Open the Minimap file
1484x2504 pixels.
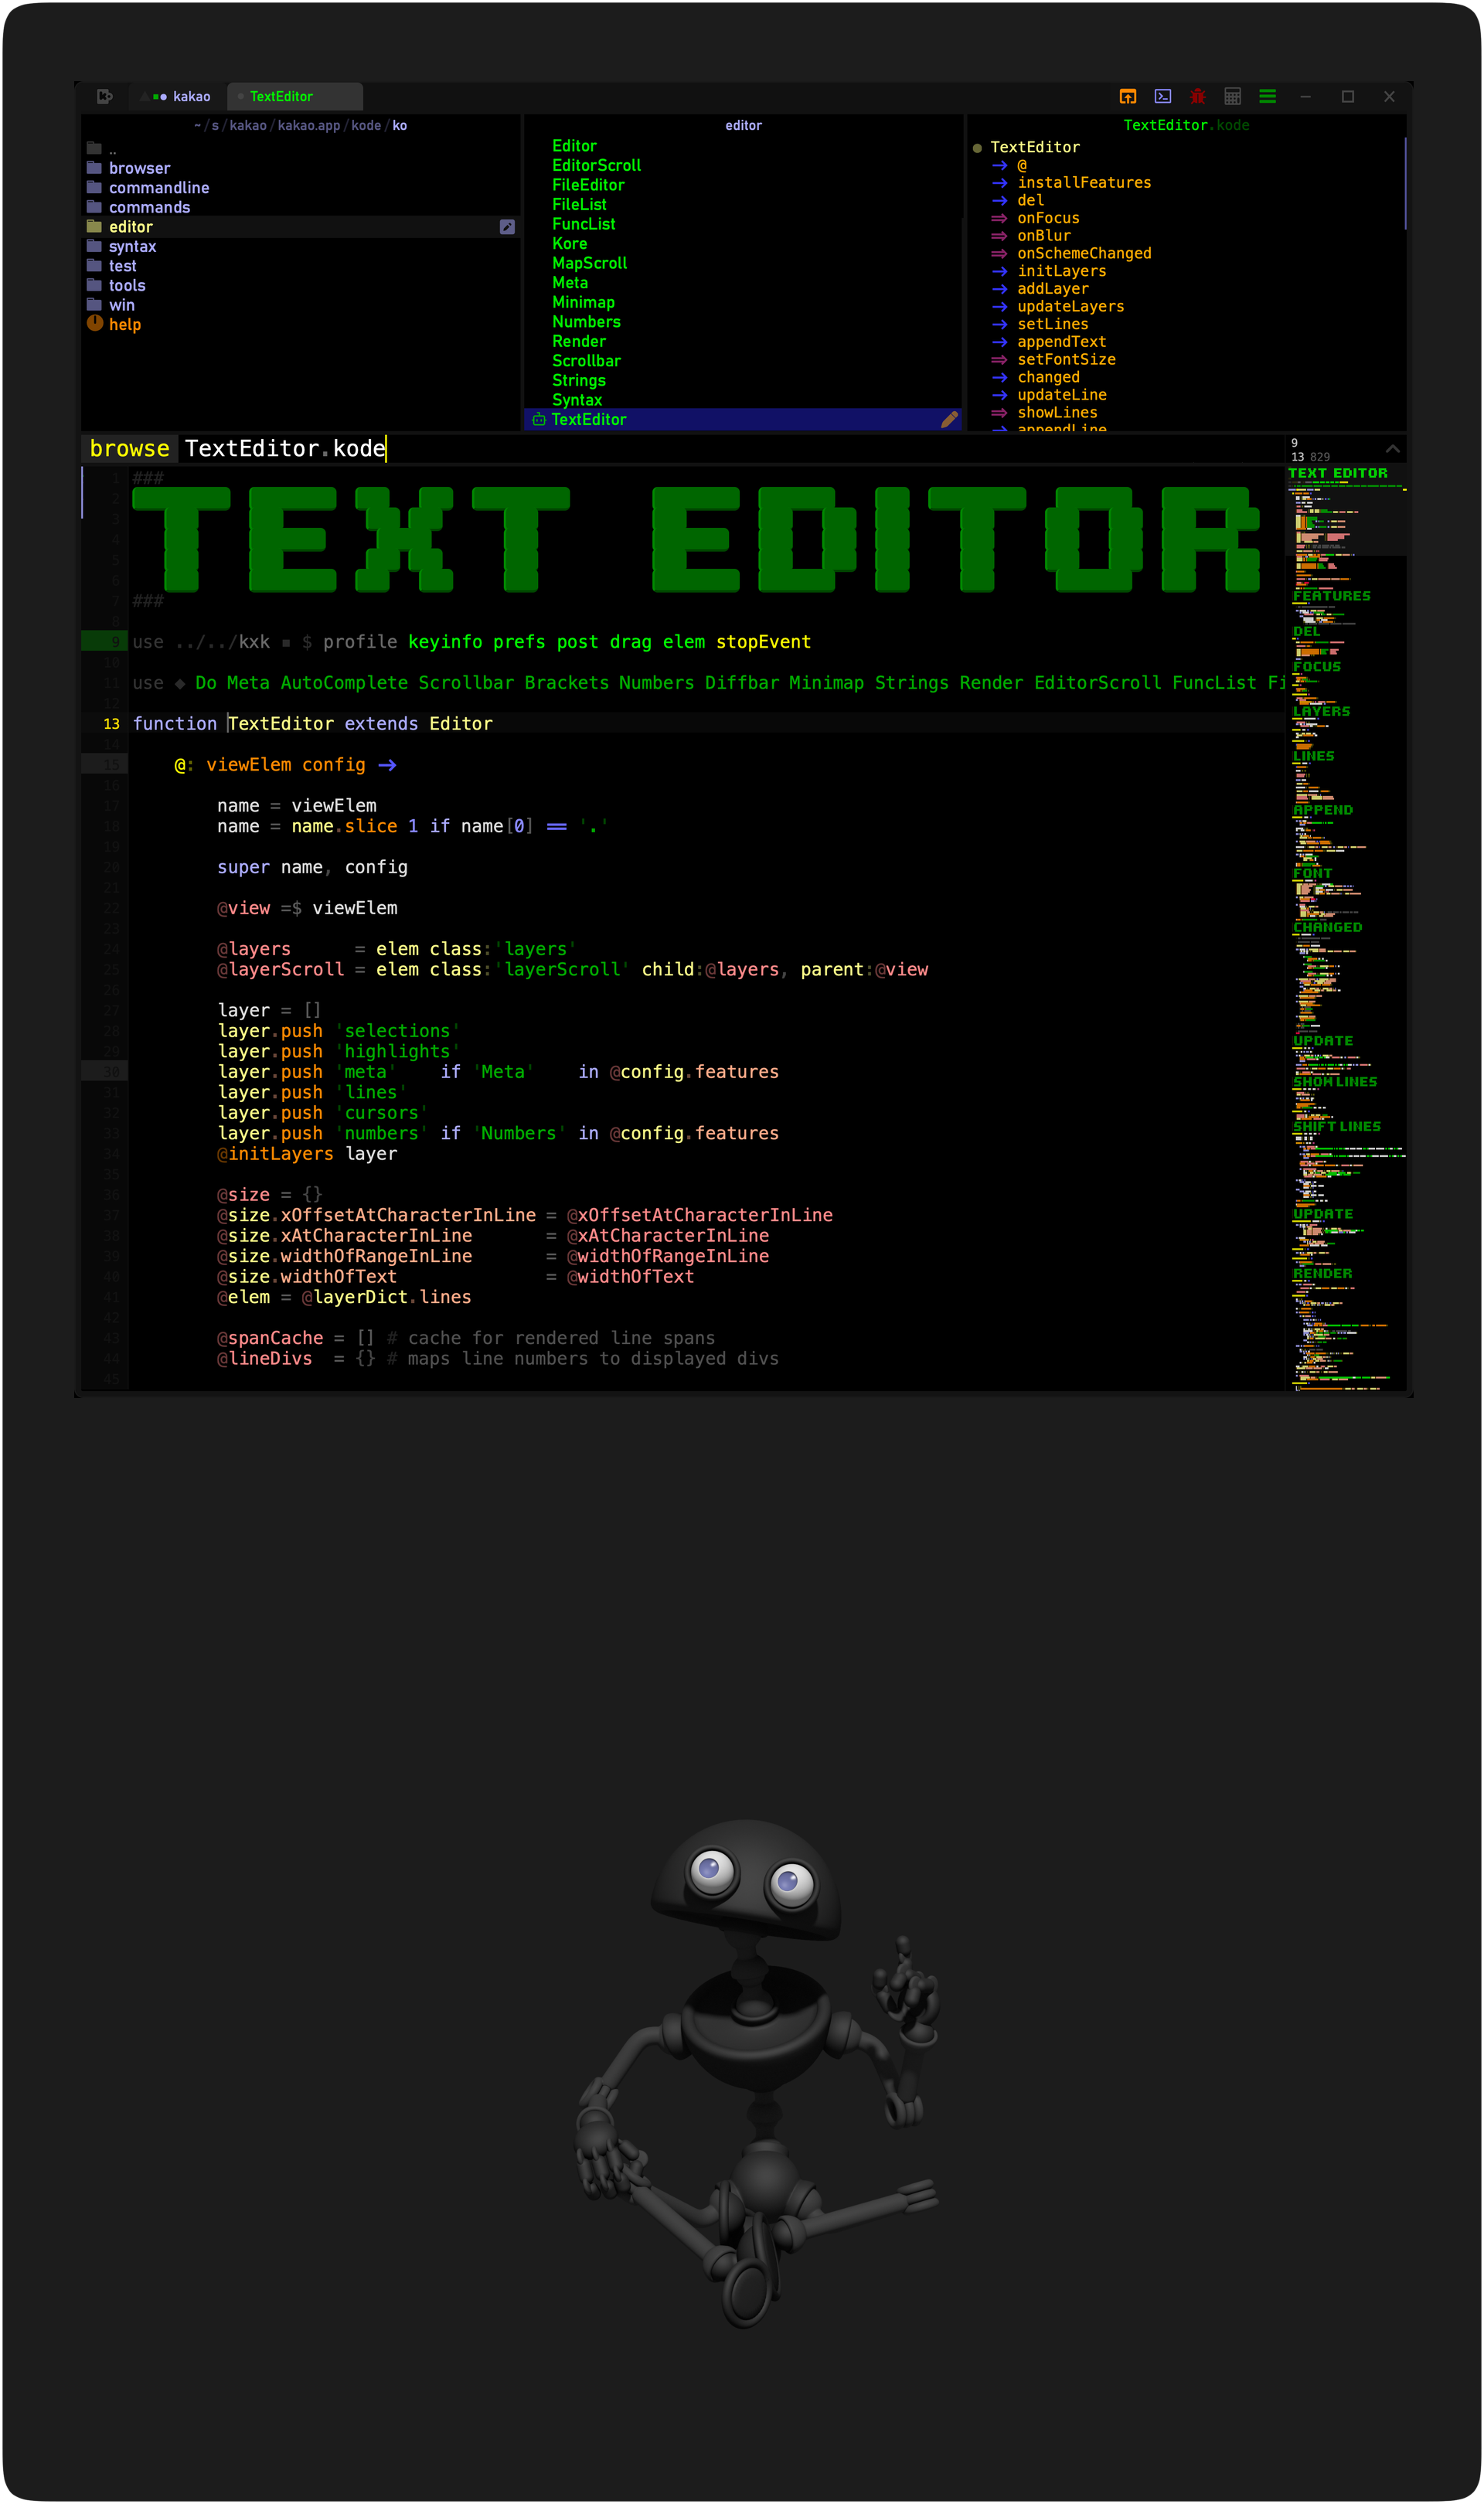584,302
